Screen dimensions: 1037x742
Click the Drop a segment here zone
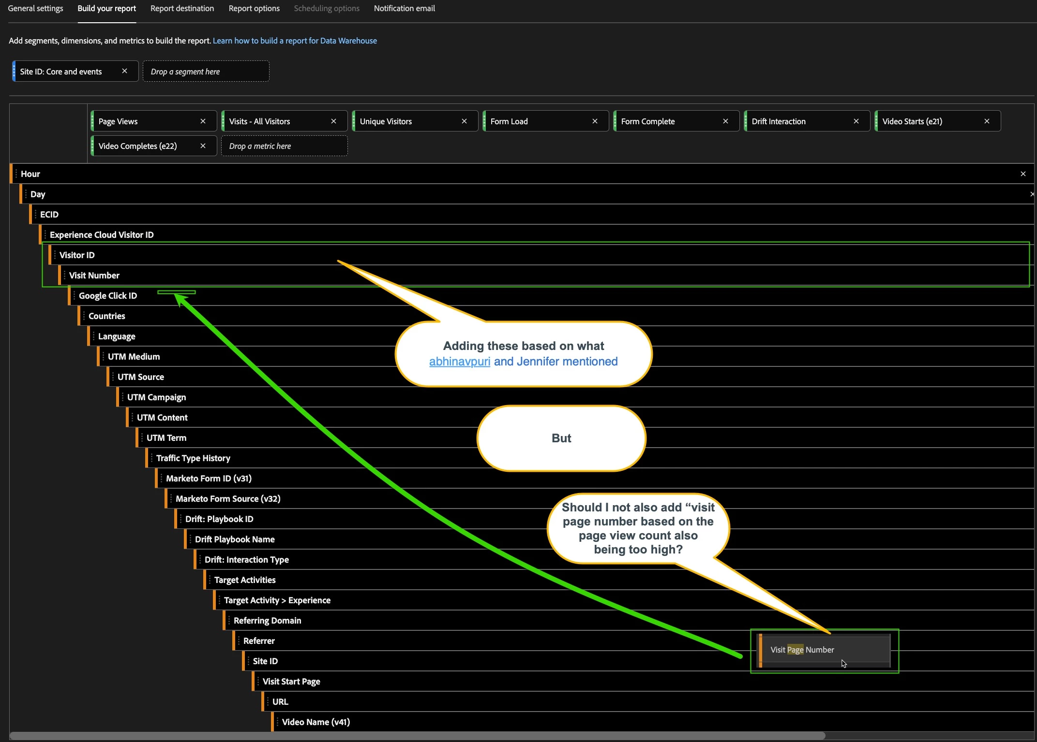pyautogui.click(x=206, y=72)
